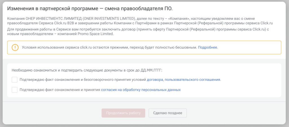
Task: Click the orange warning exclamation icon
Action: tap(15, 47)
